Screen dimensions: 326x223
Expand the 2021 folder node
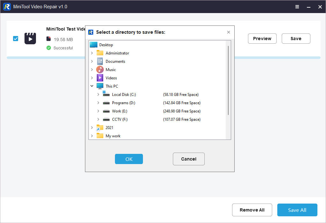click(x=92, y=127)
